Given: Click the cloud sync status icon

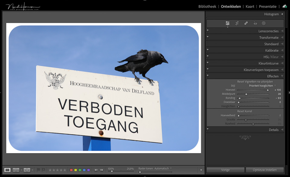Looking at the screenshot, I should (x=285, y=6).
